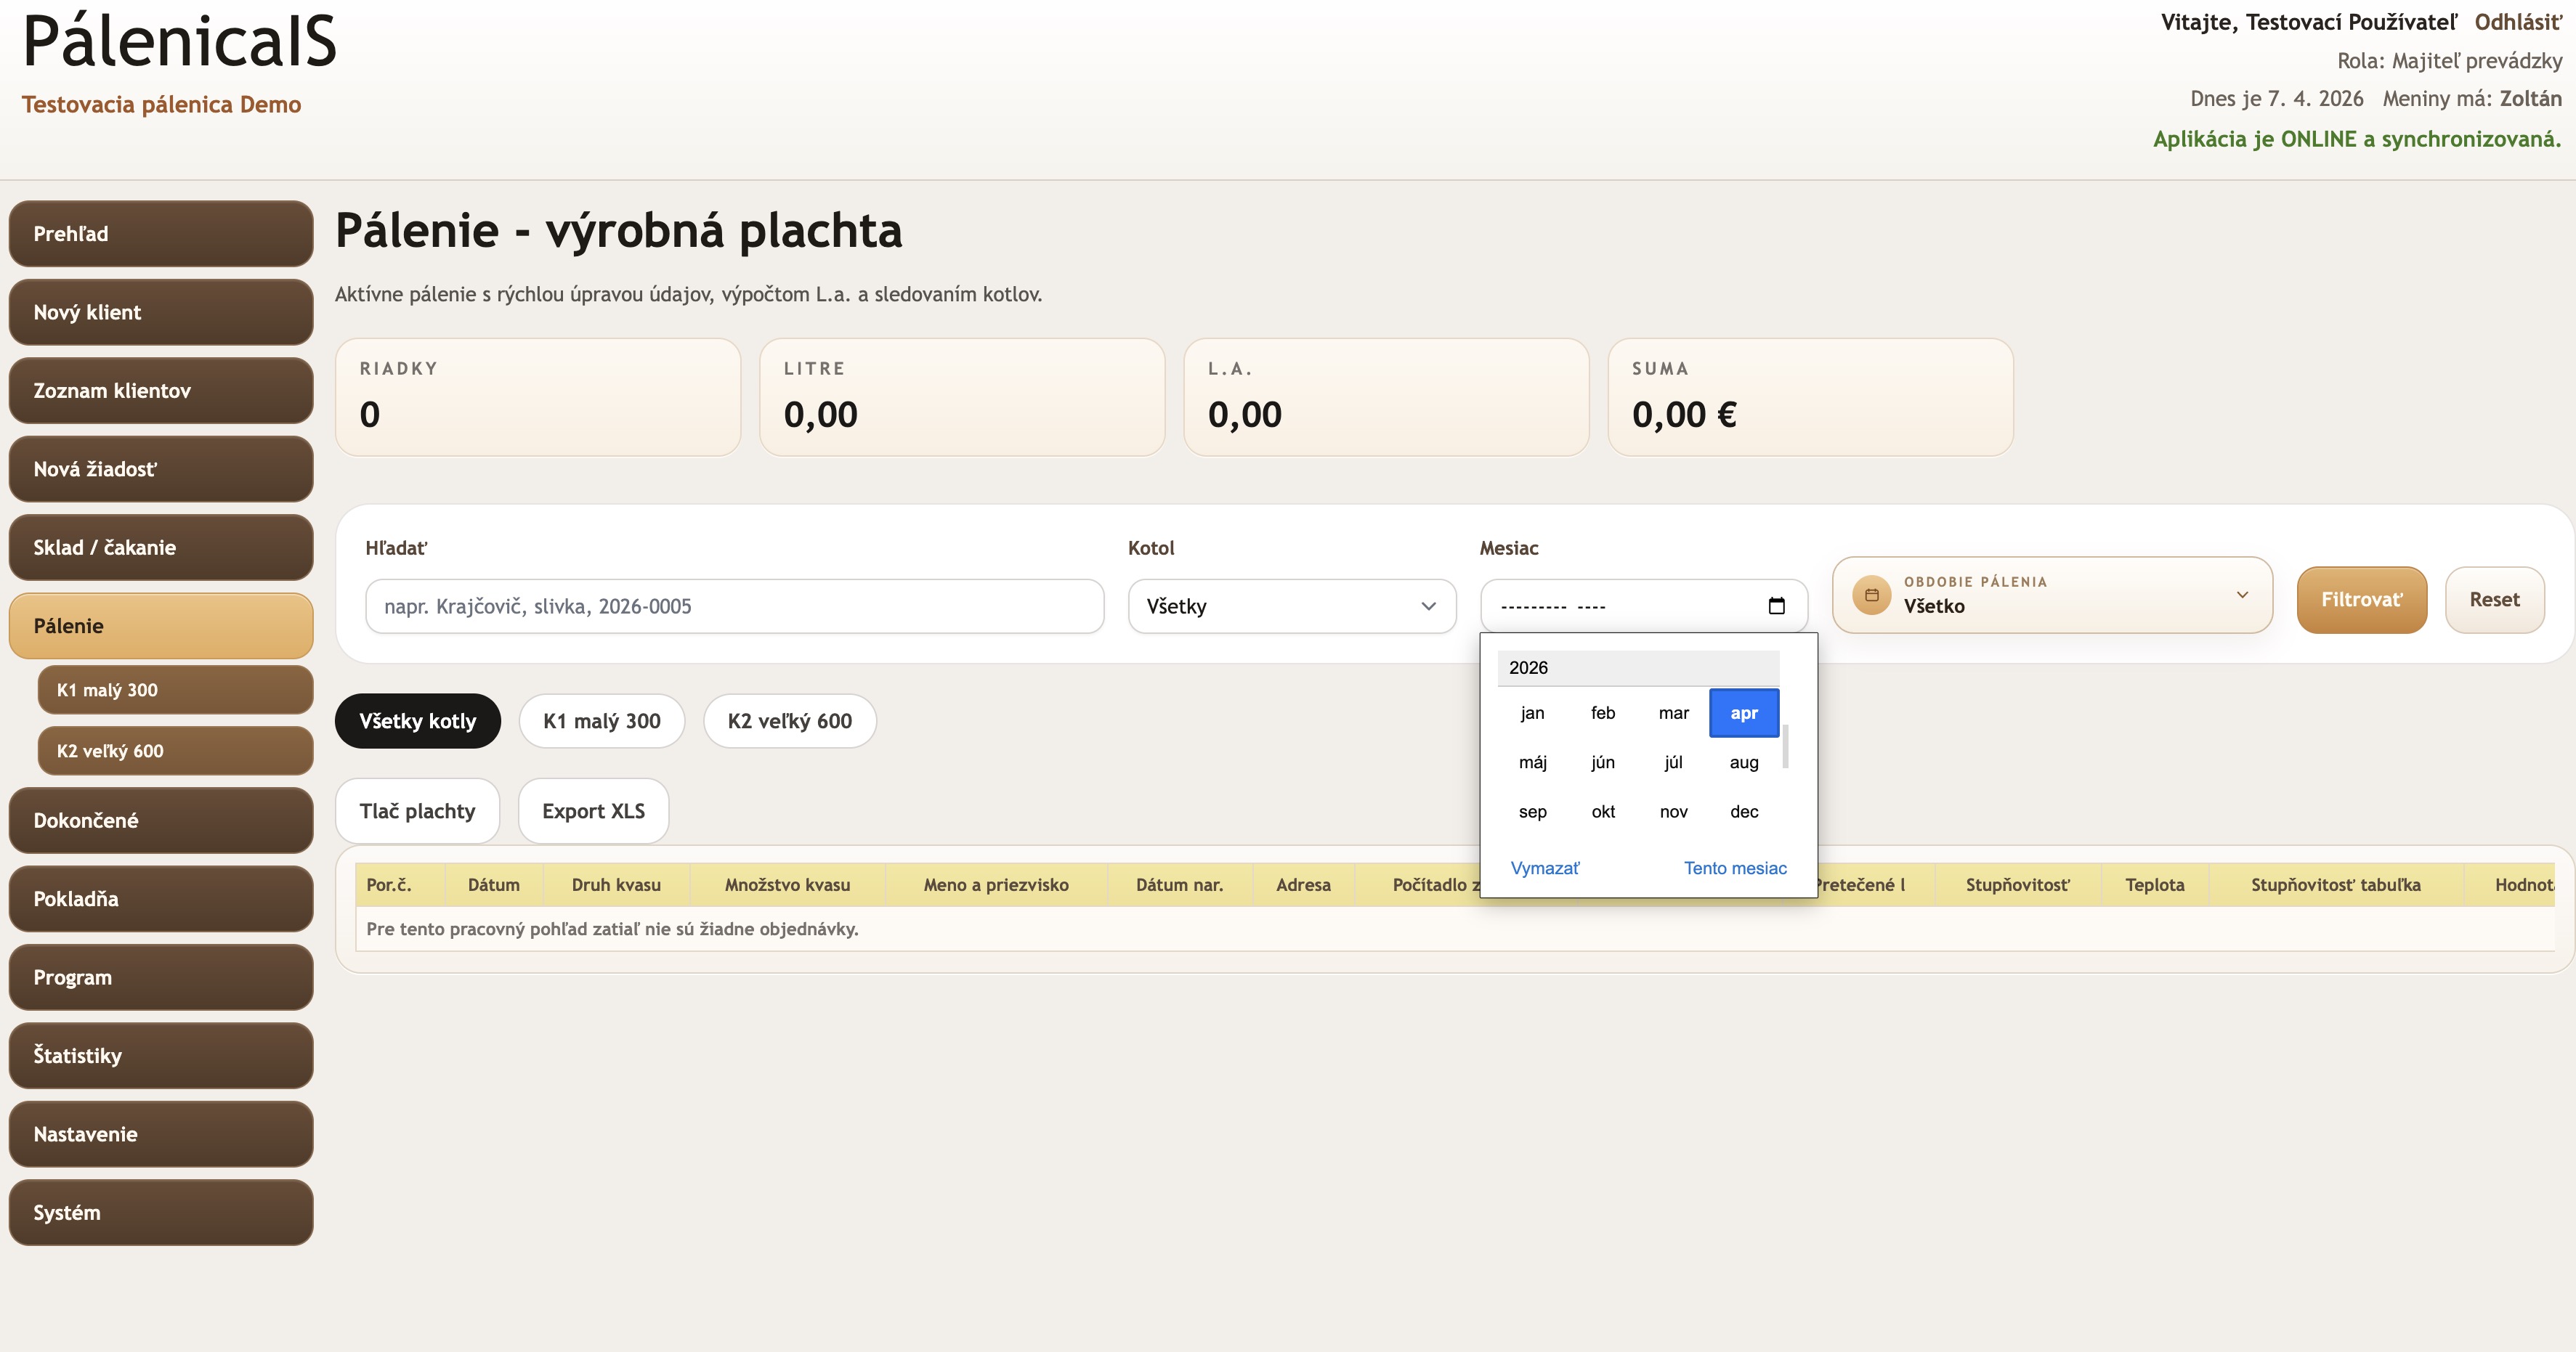Click the LITRE summary card

coord(962,396)
